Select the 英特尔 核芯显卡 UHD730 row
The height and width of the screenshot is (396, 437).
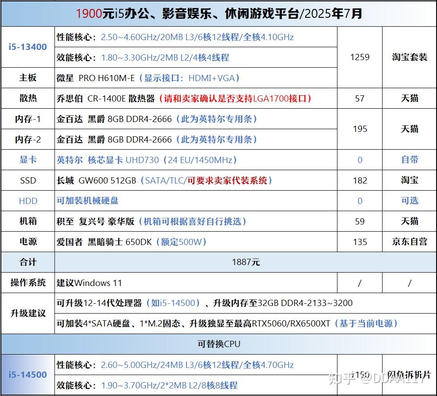point(196,160)
